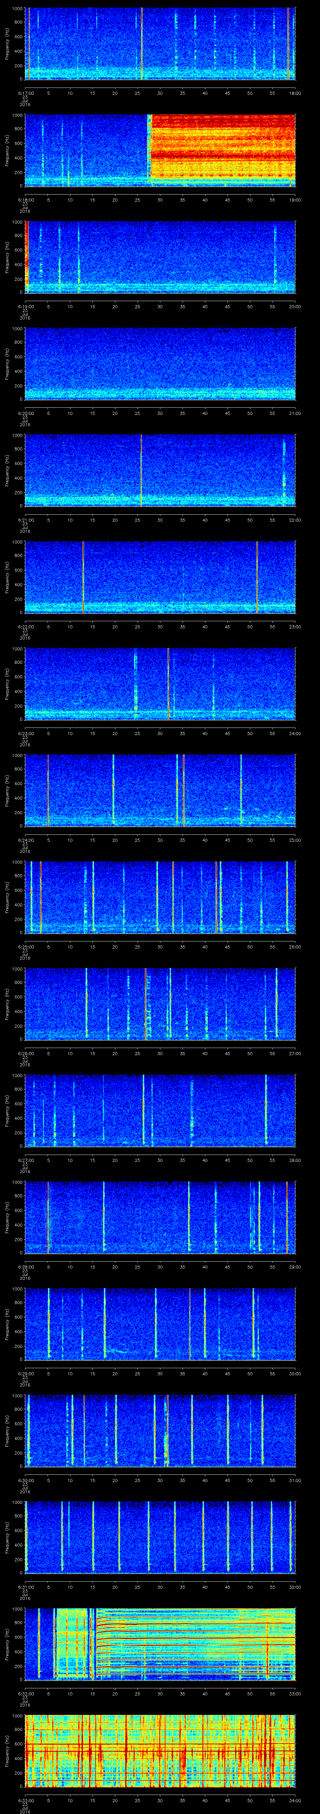Click the 25:00 end label of the 6:24 panel

[295, 840]
